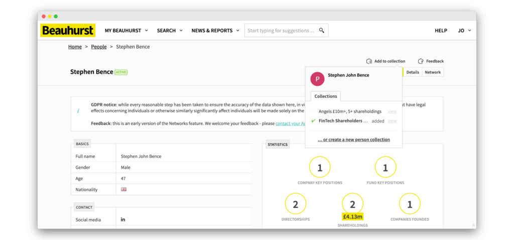The height and width of the screenshot is (240, 514).
Task: Click the Stephen John Bence full name value
Action: [x=141, y=156]
